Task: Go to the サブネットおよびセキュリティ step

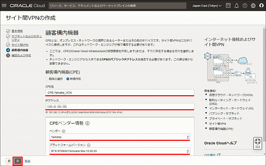Action: pos(27,38)
